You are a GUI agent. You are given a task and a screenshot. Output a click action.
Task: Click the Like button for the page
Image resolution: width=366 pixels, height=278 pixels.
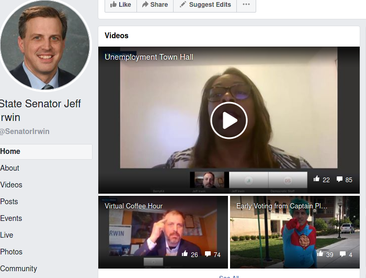pos(121,5)
